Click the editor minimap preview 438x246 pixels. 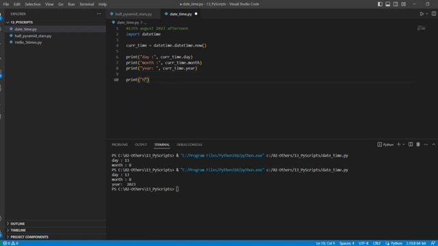click(x=422, y=28)
